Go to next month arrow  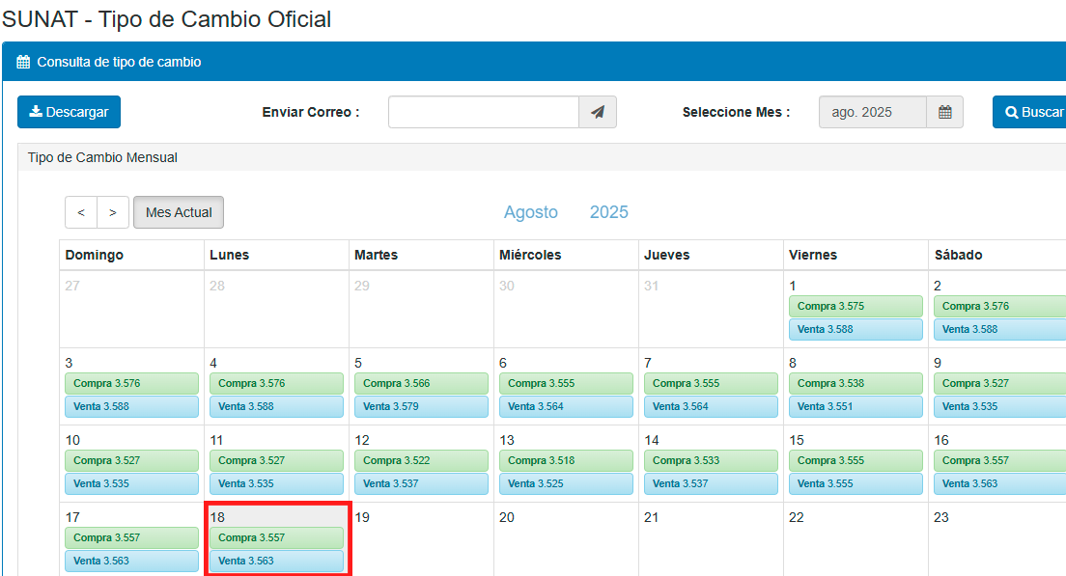(x=113, y=212)
